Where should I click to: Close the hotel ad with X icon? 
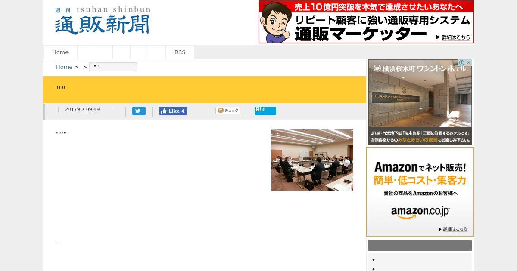point(469,62)
